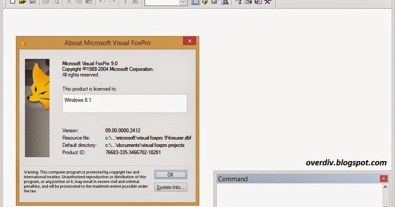
Task: Click the version number 09.00.0000.2412
Action: pos(123,131)
